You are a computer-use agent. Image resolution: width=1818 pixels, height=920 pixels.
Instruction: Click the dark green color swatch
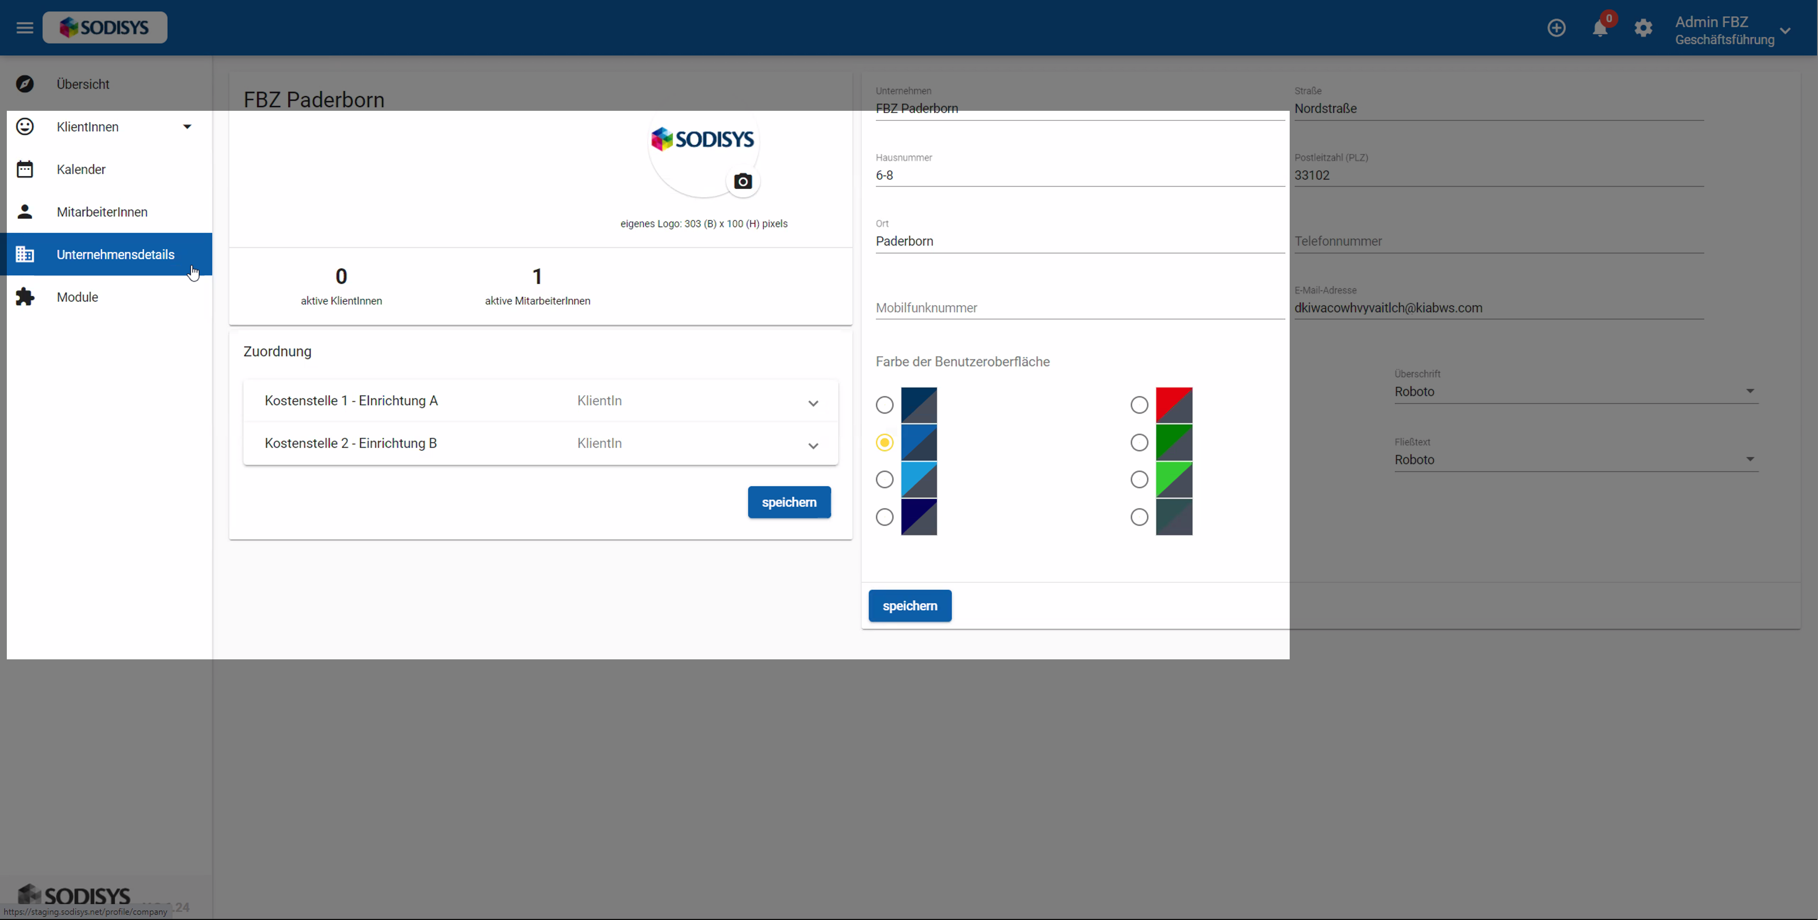(1174, 442)
